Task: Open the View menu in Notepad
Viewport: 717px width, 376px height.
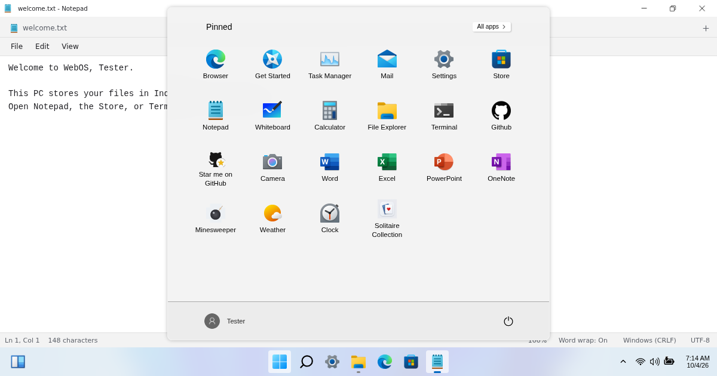Action: coord(70,47)
